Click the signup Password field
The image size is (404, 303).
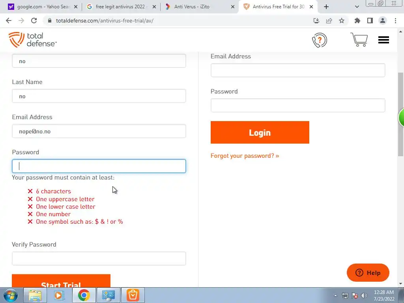tap(99, 166)
